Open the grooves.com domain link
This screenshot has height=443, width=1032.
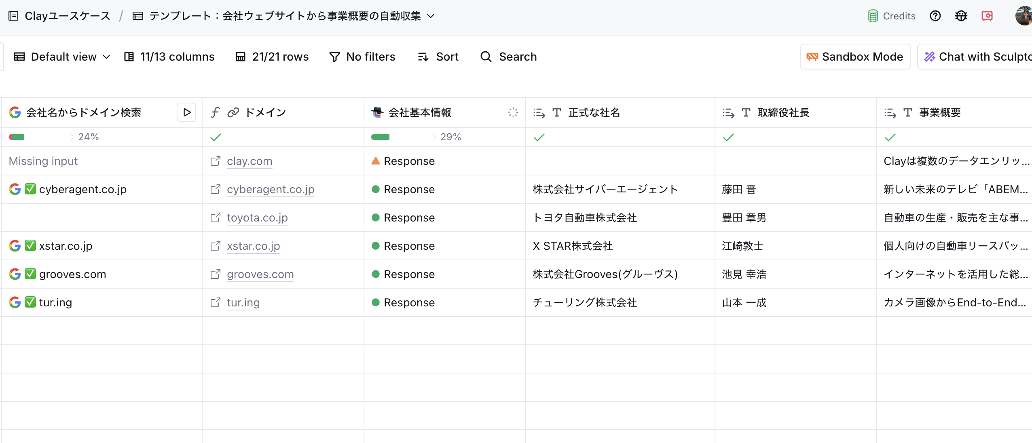click(260, 274)
